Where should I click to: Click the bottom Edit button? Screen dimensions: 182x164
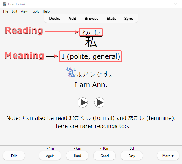[x=14, y=156]
